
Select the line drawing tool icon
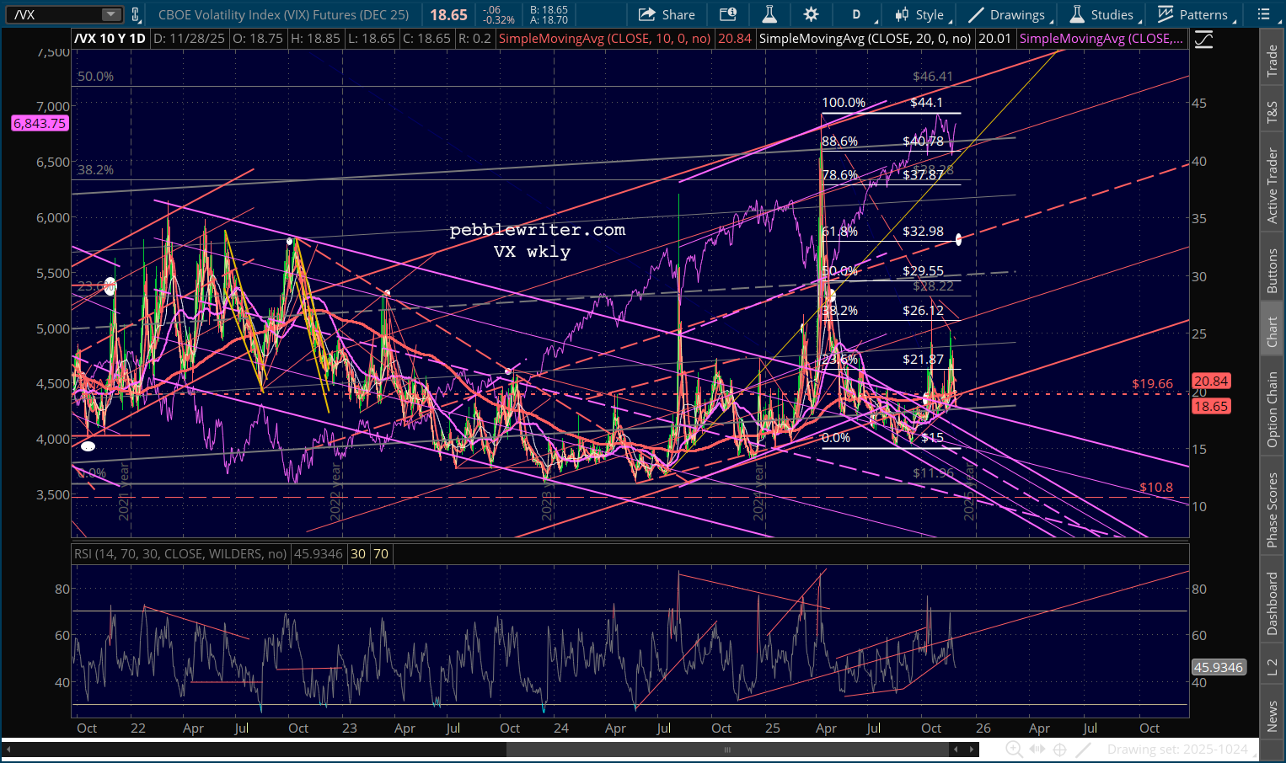coord(1084,749)
